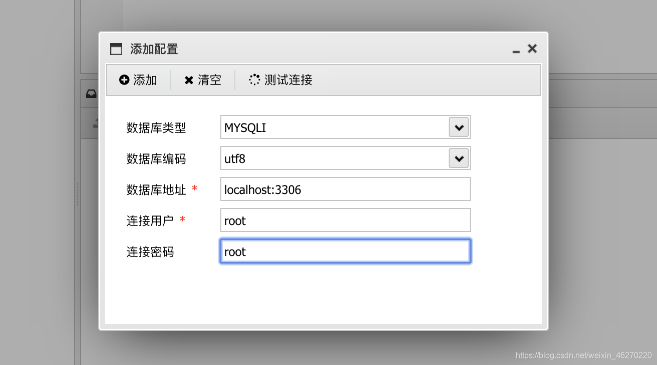Click the 添加配置 dialog title text

click(x=154, y=49)
